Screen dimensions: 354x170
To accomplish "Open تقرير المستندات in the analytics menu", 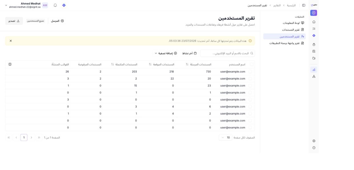I will point(293,30).
